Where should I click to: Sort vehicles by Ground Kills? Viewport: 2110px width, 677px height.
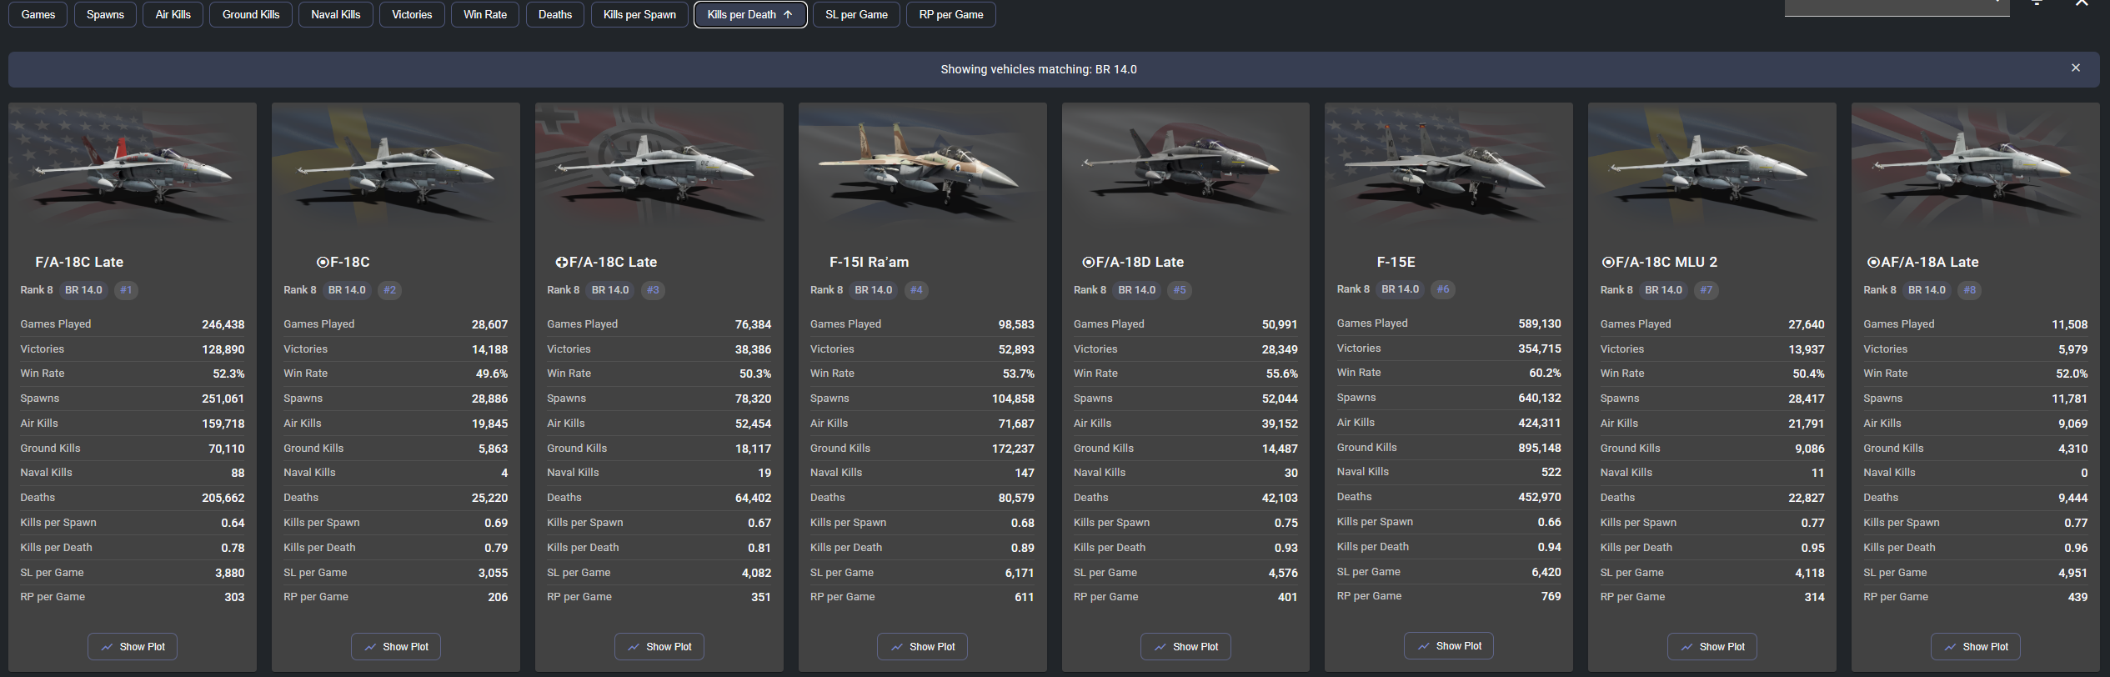point(251,15)
